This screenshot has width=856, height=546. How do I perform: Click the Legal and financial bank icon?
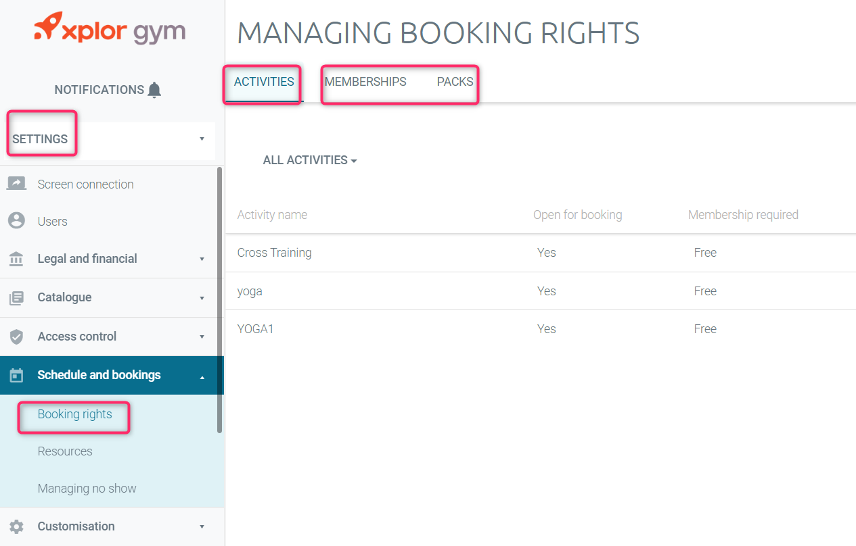(x=16, y=259)
